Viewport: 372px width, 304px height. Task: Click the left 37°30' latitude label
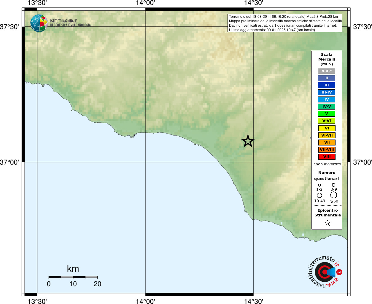9,27
